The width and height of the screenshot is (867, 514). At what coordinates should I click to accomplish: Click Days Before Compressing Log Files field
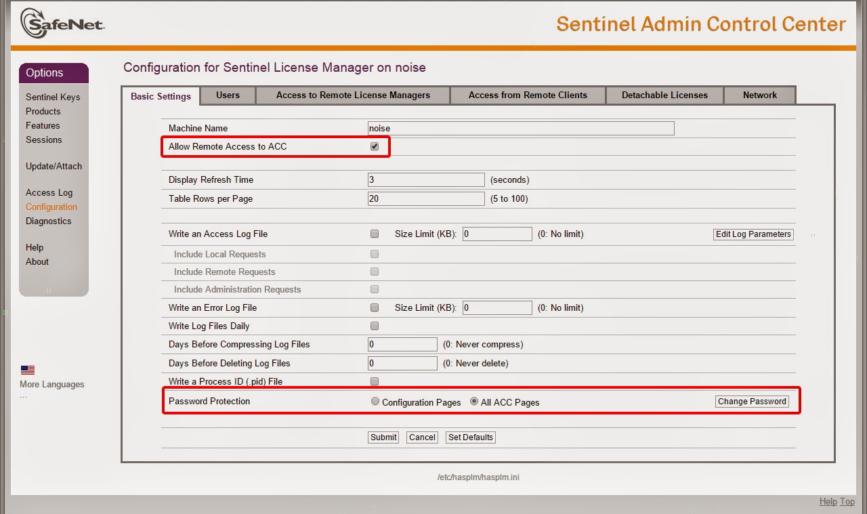(402, 344)
